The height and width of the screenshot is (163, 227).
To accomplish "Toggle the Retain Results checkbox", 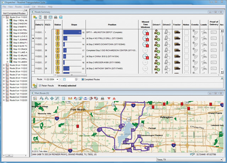I will click(39, 86).
